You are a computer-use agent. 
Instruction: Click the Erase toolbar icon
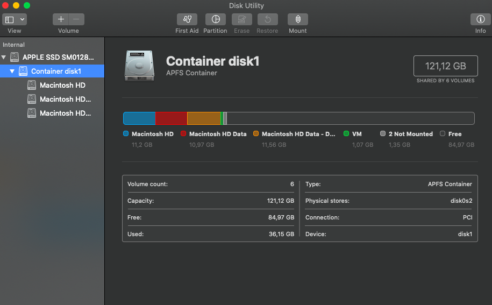[241, 19]
